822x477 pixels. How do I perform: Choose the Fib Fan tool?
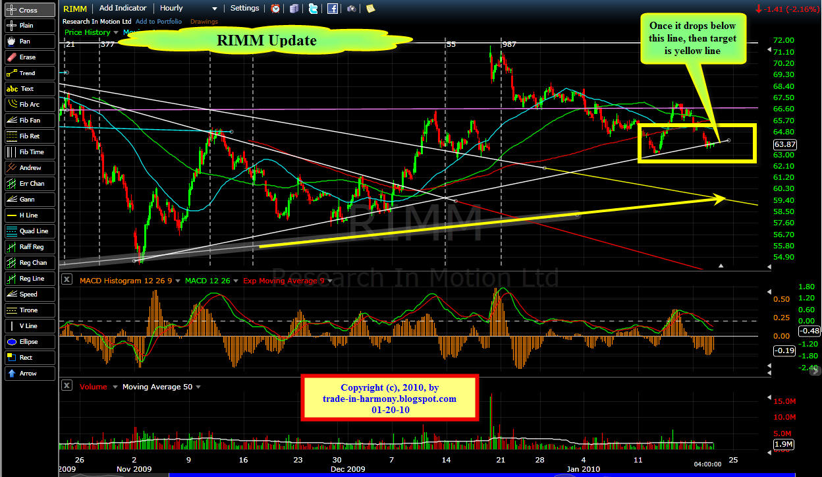(x=29, y=121)
